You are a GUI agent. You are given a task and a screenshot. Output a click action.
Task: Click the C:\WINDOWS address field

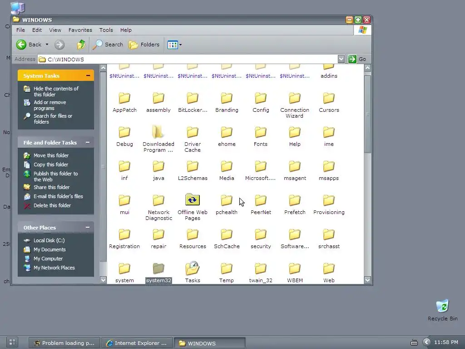pos(188,60)
